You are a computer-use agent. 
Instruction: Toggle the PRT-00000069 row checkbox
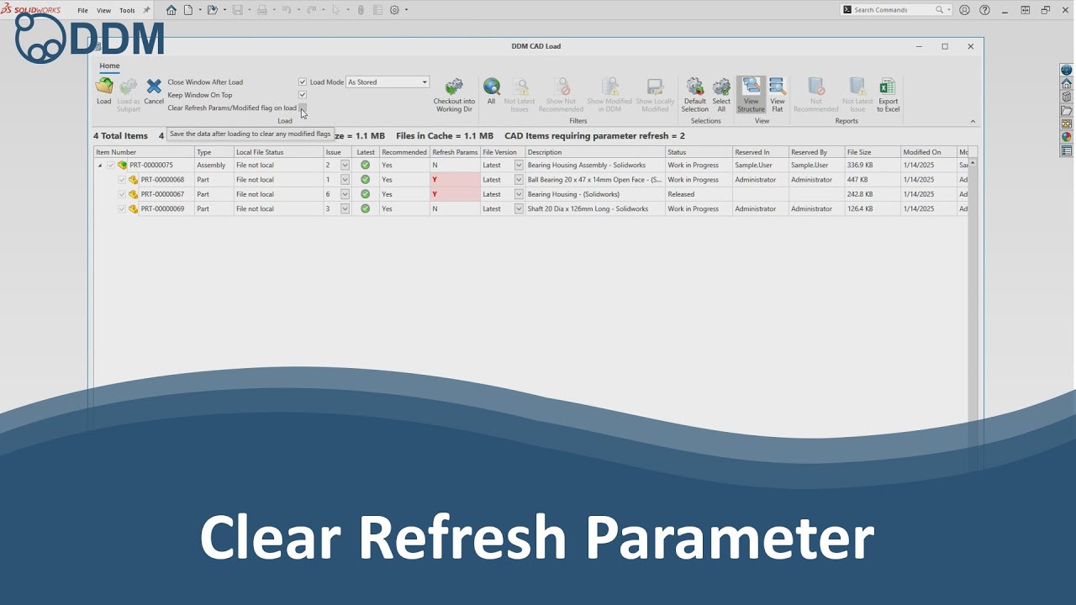pos(122,208)
